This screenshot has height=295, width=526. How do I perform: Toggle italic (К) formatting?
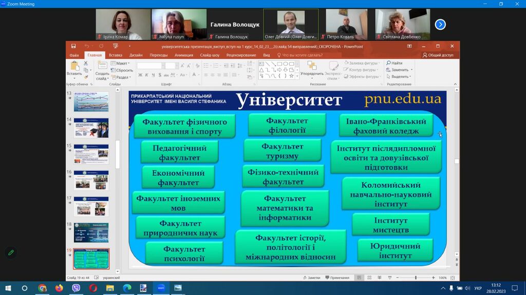pos(146,75)
